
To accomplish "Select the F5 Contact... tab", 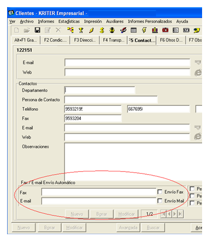I will (x=141, y=40).
